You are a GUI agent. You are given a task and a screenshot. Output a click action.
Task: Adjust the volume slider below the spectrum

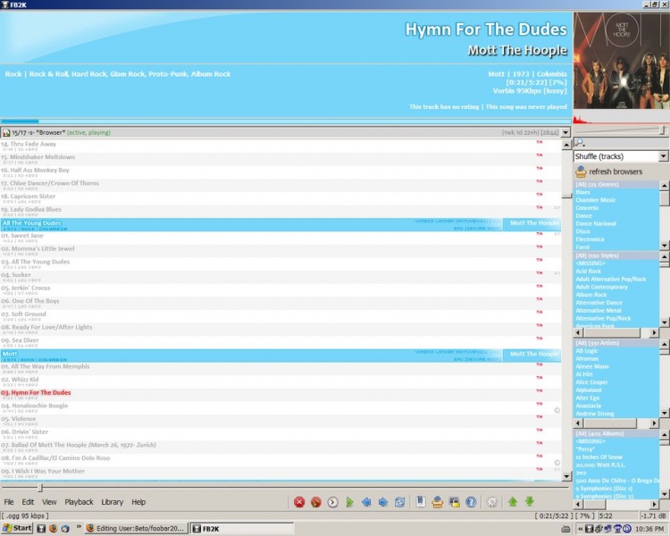click(x=662, y=130)
